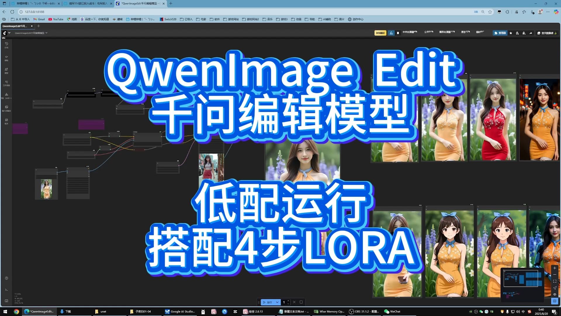
Task: Open the notification center icon
Action: tap(554, 312)
